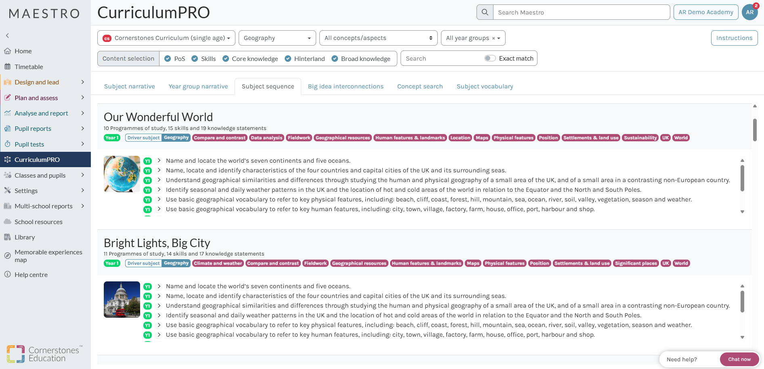
Task: Uncheck the Hinterland checkbox
Action: coord(288,59)
